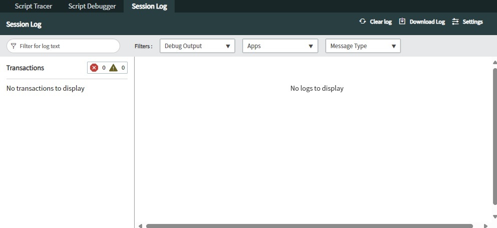This screenshot has width=497, height=228.
Task: Click the Clear log refresh icon
Action: 363,22
